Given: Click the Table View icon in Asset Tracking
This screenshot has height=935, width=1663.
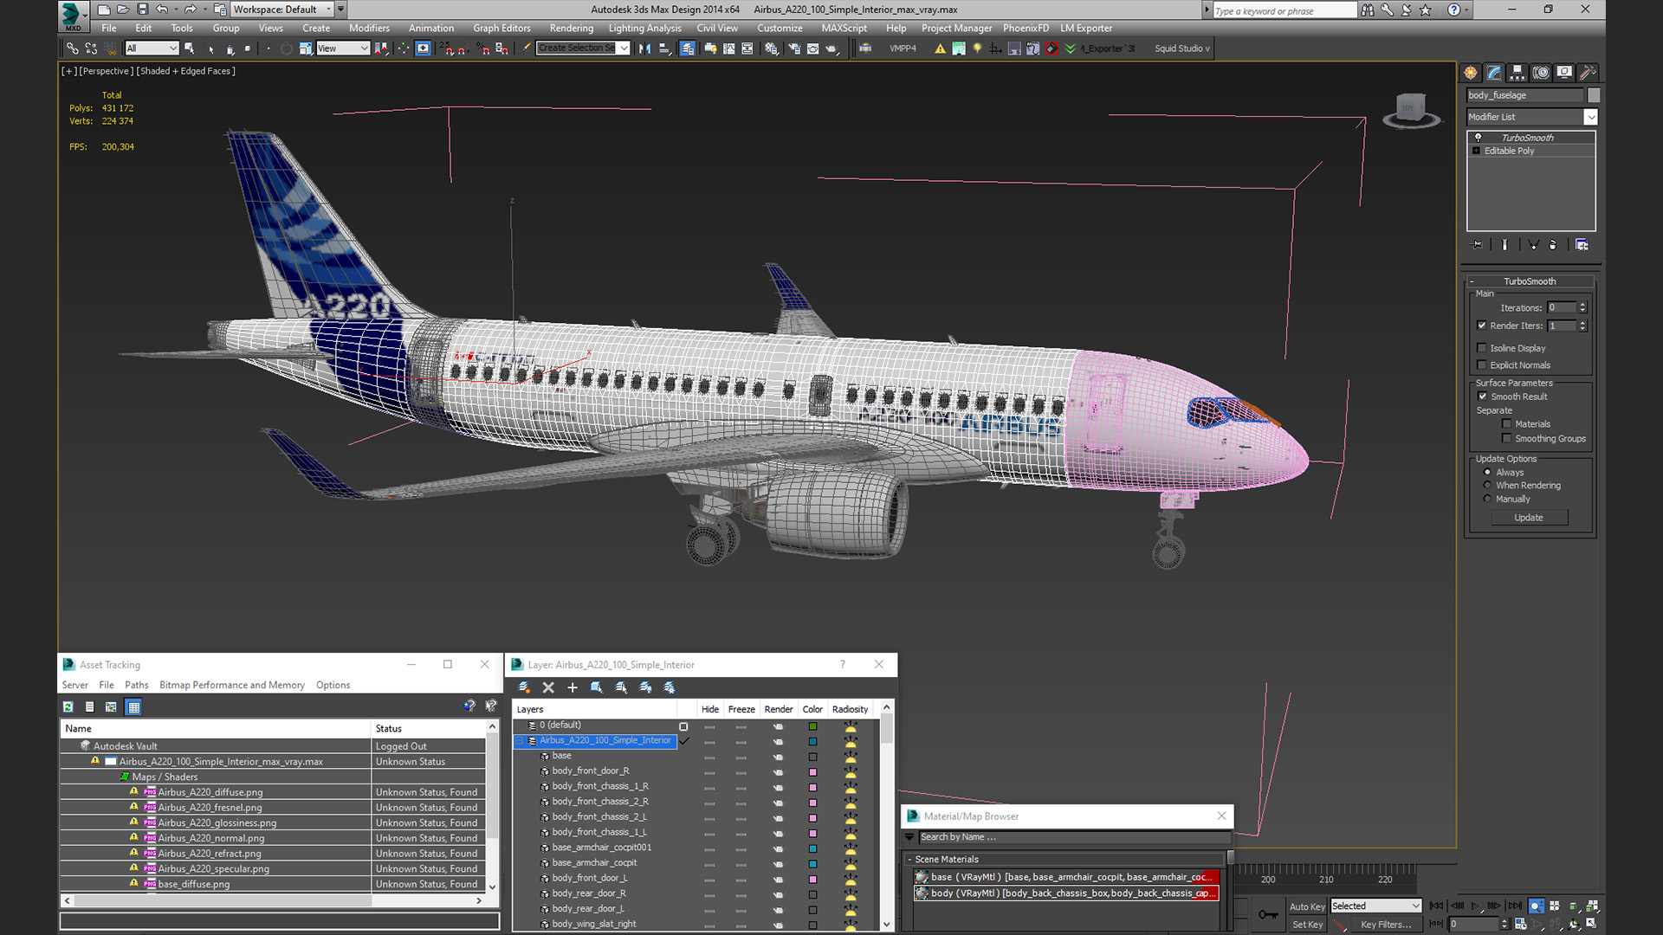Looking at the screenshot, I should click(133, 707).
